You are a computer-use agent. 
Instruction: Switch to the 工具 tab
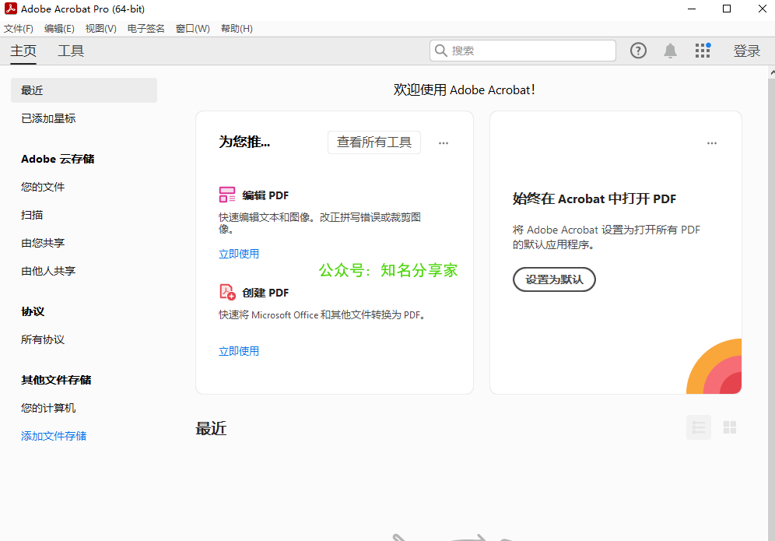(71, 51)
